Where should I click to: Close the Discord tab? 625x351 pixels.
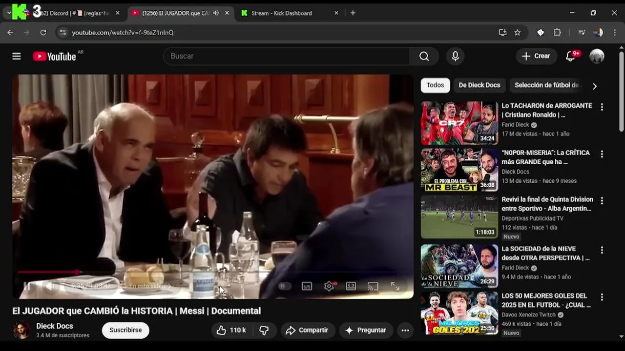(x=117, y=13)
